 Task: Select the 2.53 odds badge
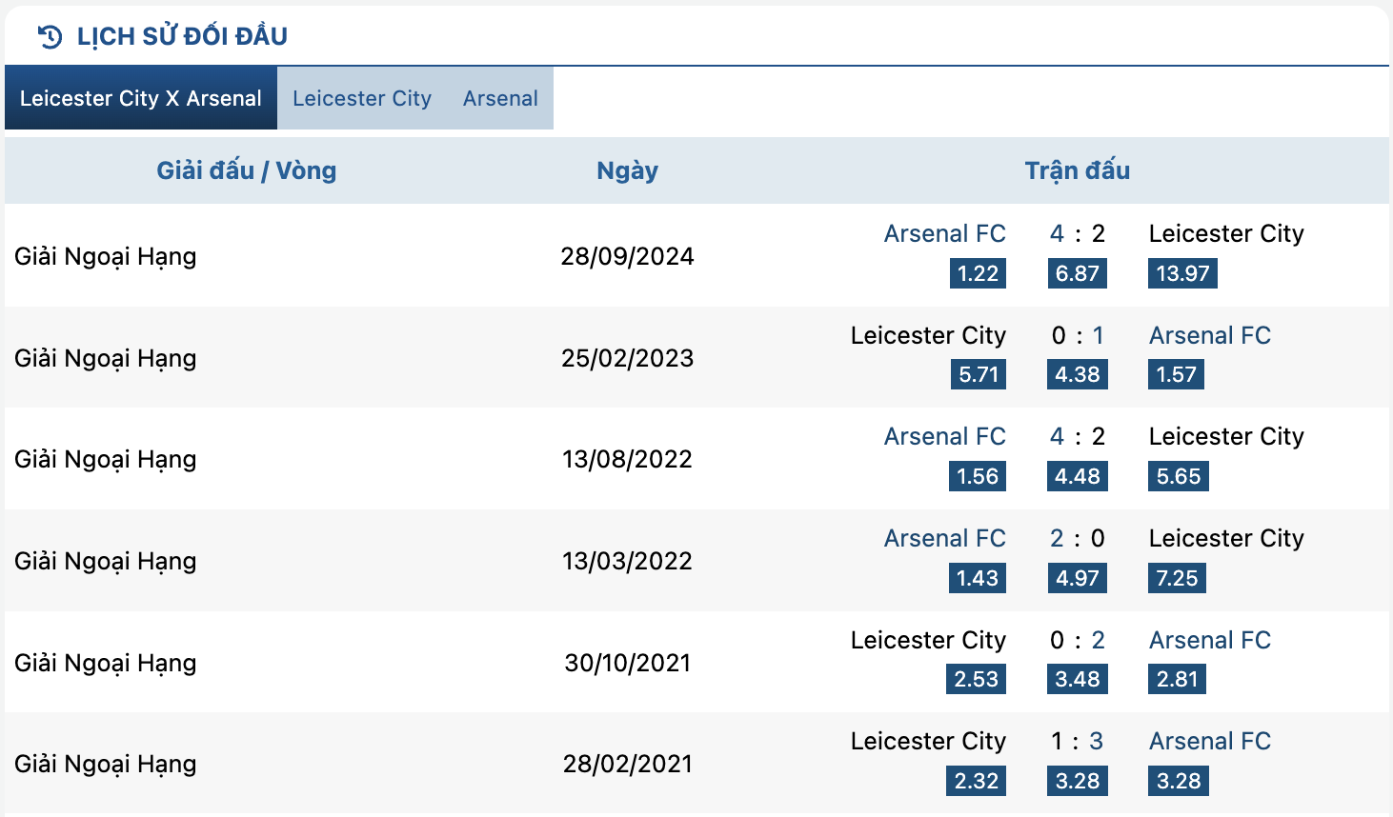click(977, 679)
